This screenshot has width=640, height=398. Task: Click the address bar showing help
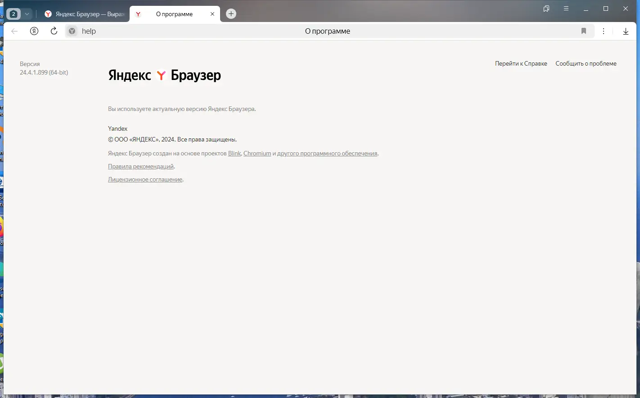click(x=180, y=31)
